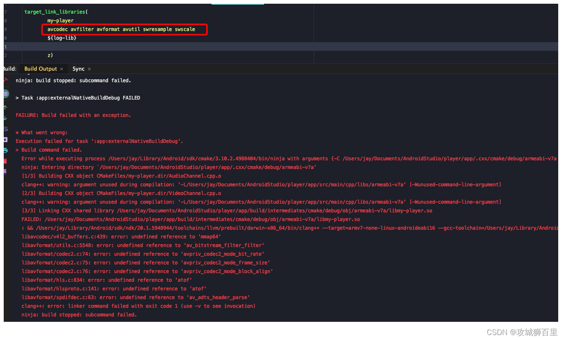Switch to the Build Output tab
564x340 pixels.
click(40, 69)
